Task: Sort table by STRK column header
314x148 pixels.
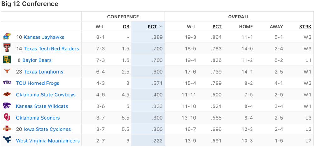Action: [x=305, y=27]
